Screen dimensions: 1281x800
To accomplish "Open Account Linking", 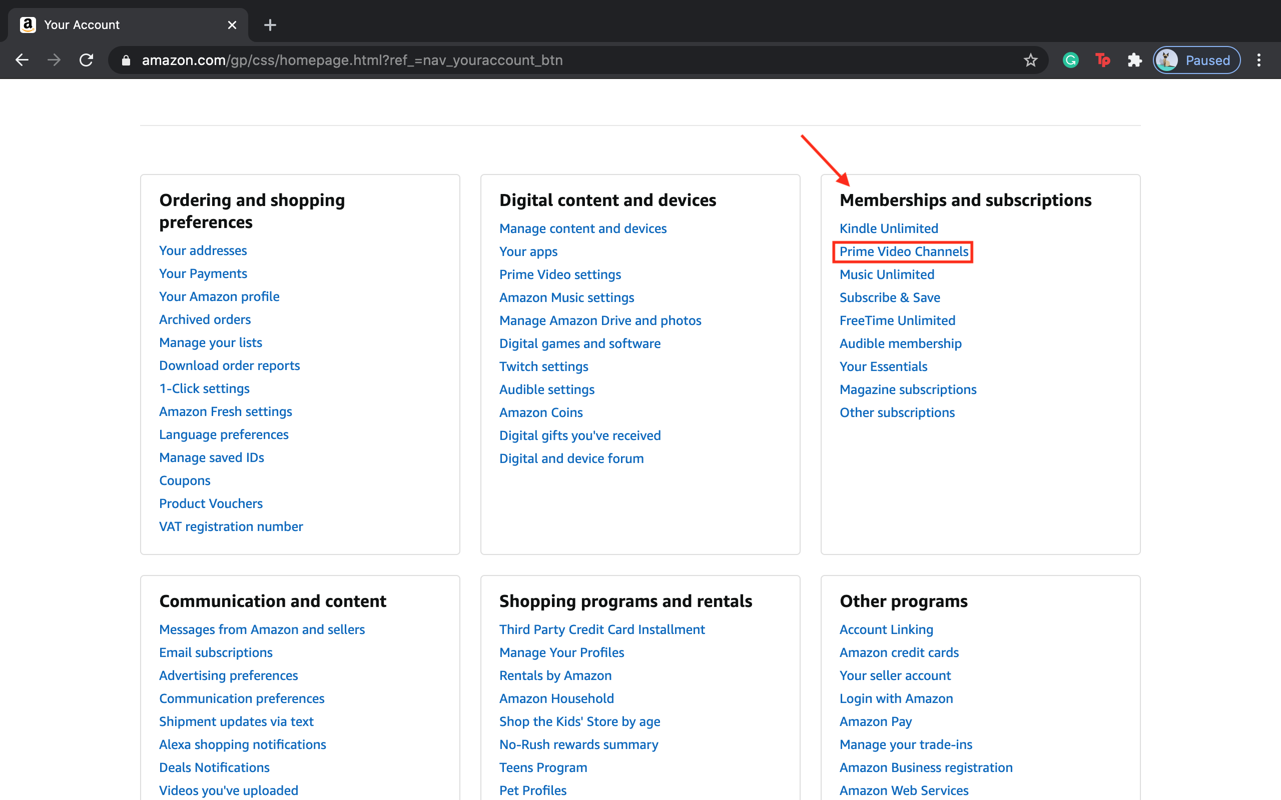I will click(886, 629).
